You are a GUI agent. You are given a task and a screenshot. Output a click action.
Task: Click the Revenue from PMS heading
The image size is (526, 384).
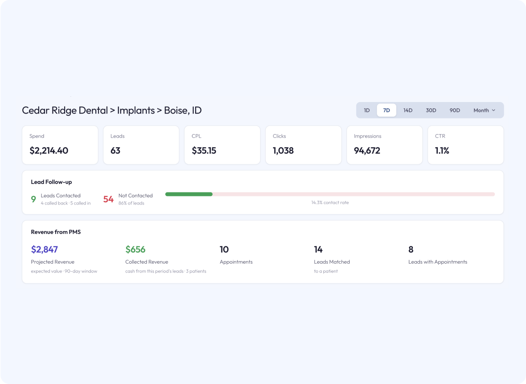pyautogui.click(x=56, y=232)
